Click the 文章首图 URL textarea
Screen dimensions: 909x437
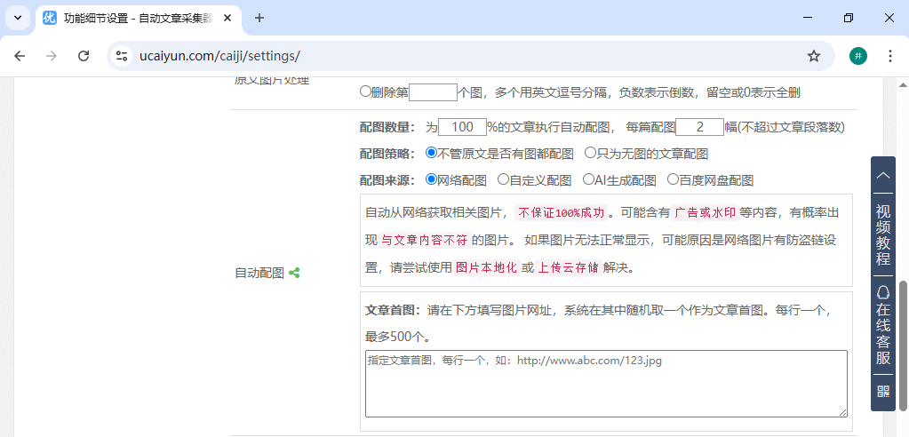click(x=606, y=383)
